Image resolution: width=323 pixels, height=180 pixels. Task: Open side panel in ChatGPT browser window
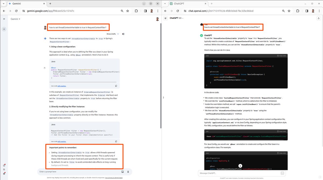coord(307,11)
